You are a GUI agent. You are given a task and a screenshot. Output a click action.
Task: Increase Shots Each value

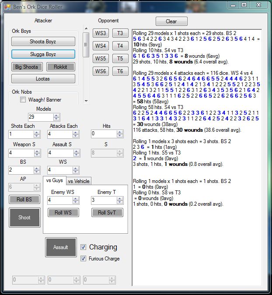[x=37, y=133]
